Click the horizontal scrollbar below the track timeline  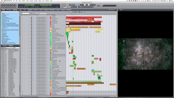point(90,96)
